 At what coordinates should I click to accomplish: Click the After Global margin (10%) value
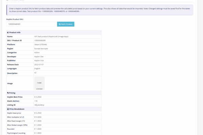coord(38,125)
